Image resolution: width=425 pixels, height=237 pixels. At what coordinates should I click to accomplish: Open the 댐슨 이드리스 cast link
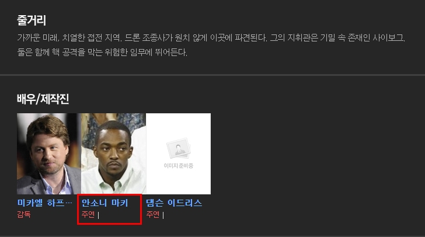tap(174, 203)
